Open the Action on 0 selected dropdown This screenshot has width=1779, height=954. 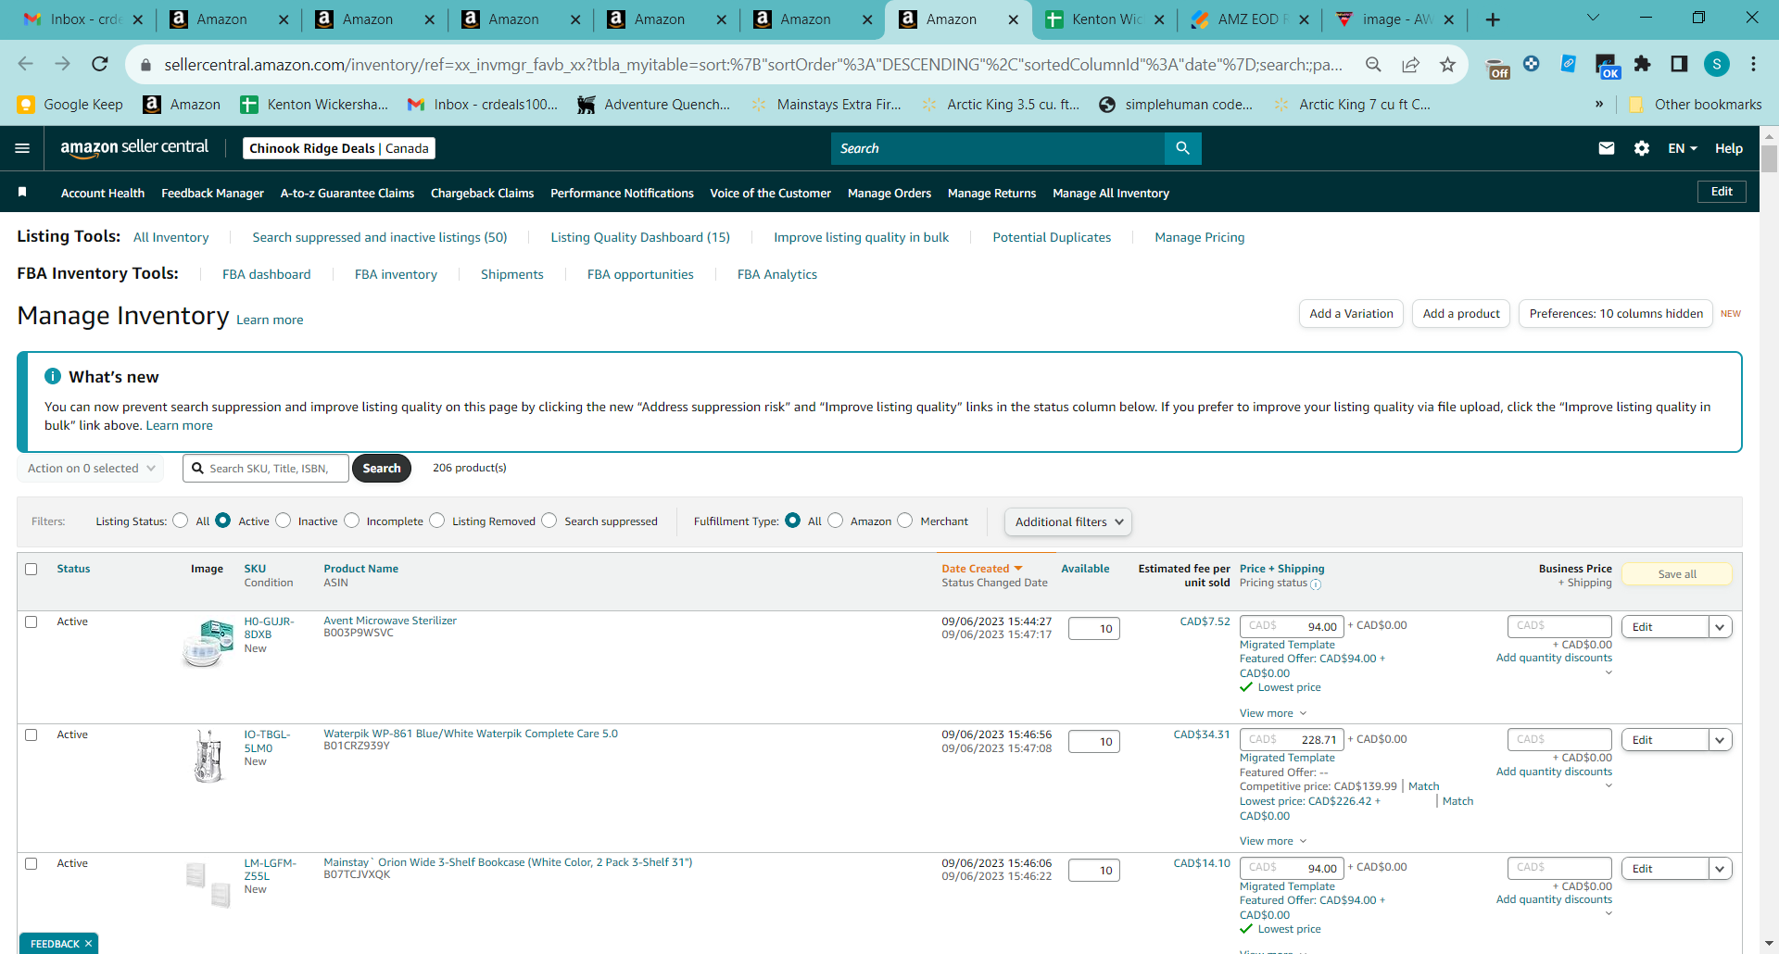click(x=91, y=469)
